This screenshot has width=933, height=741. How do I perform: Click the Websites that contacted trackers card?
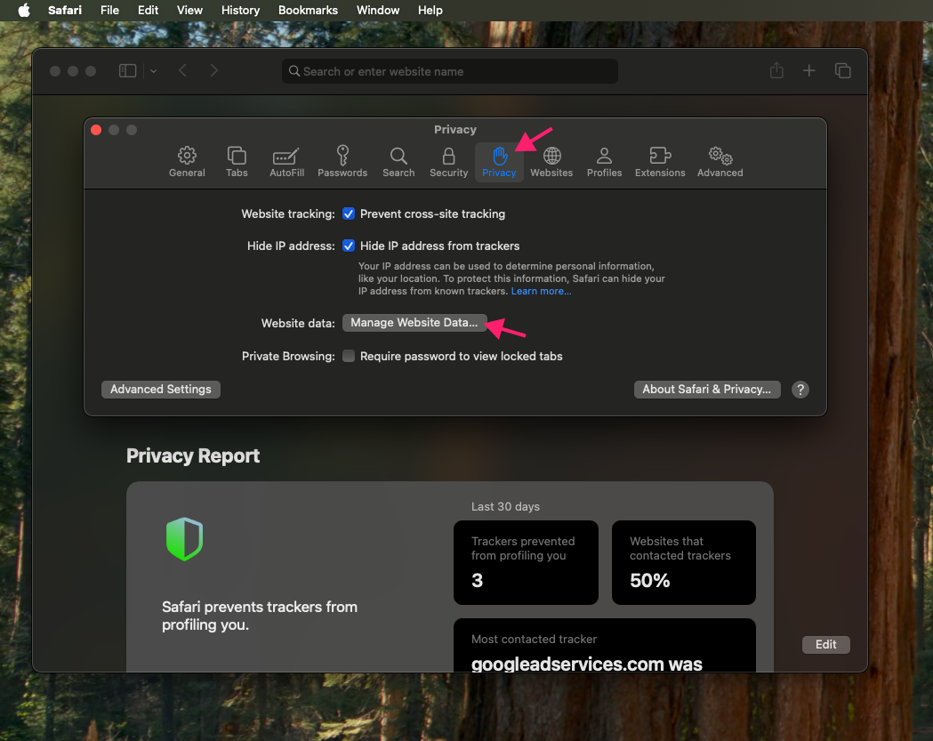[684, 562]
